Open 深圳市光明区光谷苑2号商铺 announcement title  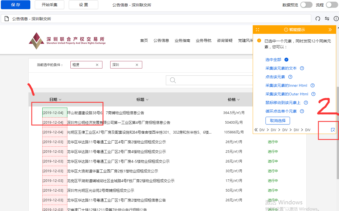(x=100, y=190)
